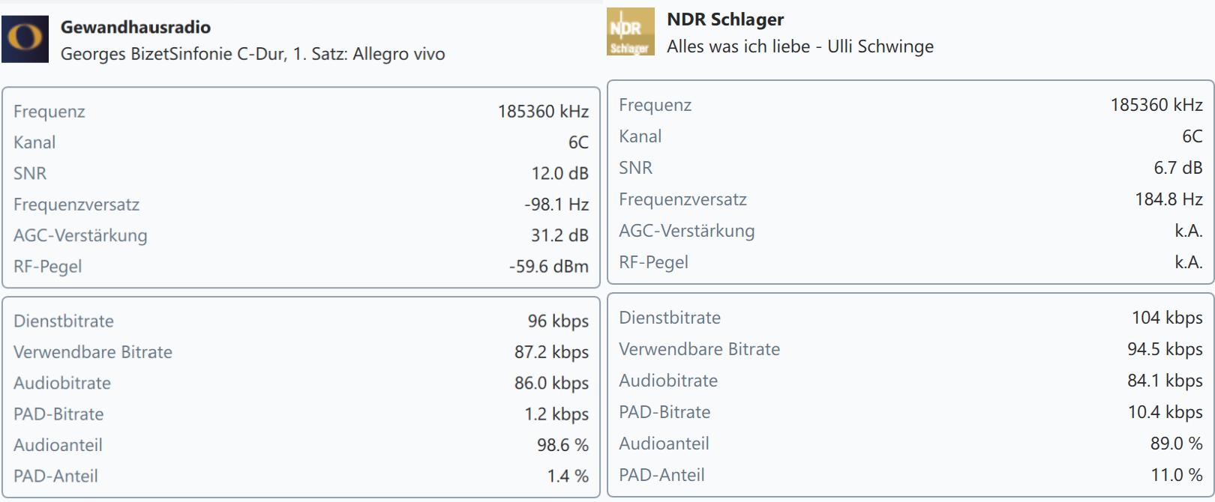Select NDR Schlager SNR value 6.7 dB
1215x502 pixels.
[1178, 168]
